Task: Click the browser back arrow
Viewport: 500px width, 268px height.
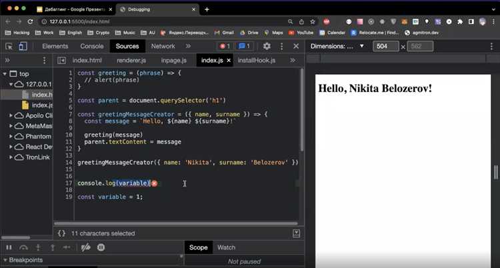Action: pyautogui.click(x=8, y=22)
